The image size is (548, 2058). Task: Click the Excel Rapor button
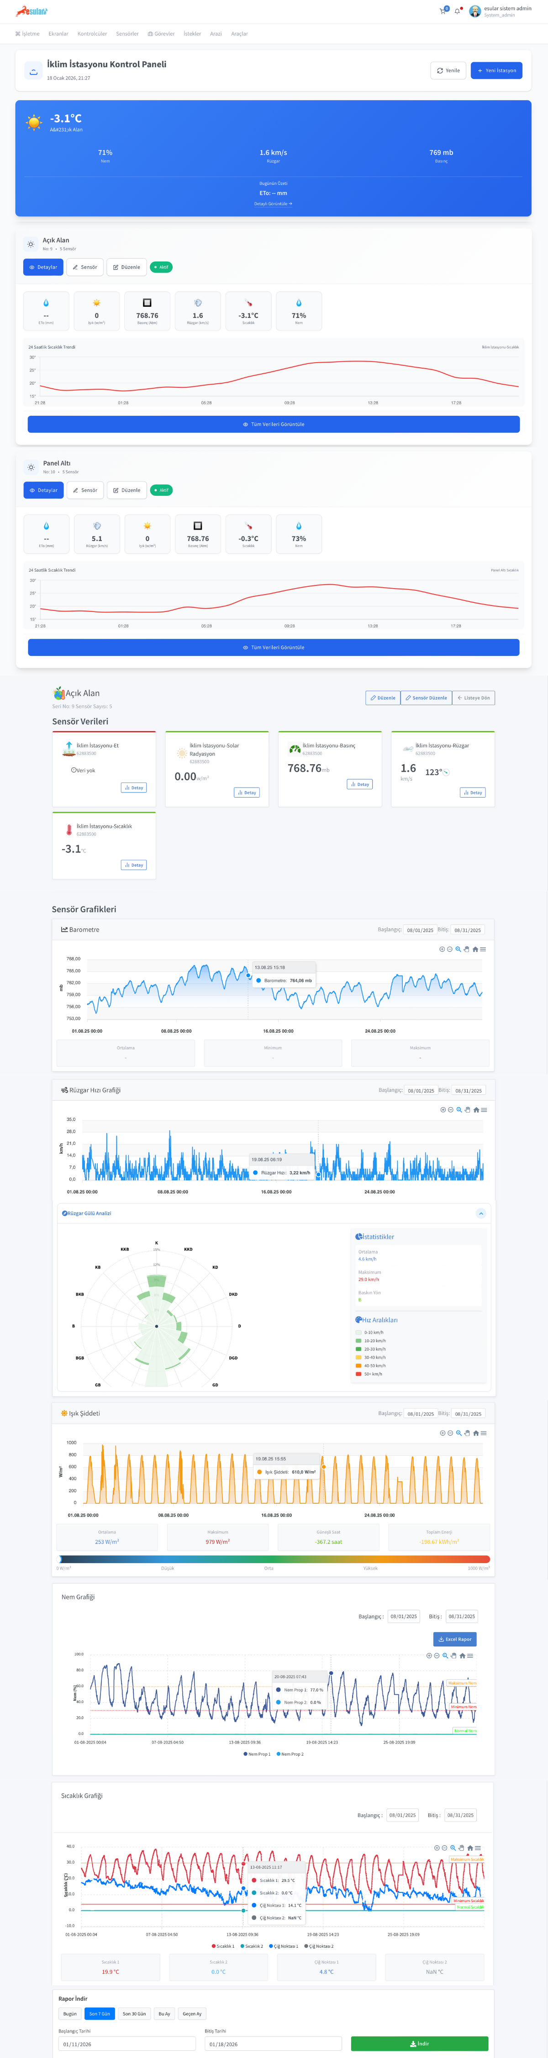pyautogui.click(x=455, y=1639)
